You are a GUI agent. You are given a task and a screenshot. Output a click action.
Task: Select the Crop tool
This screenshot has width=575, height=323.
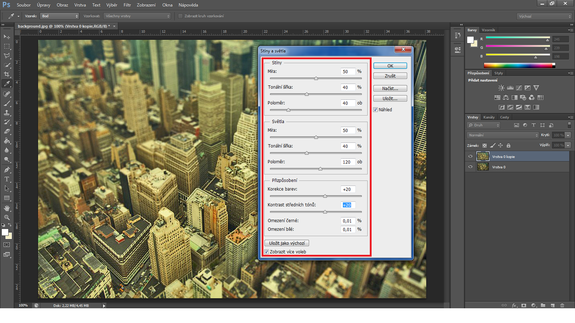[7, 74]
